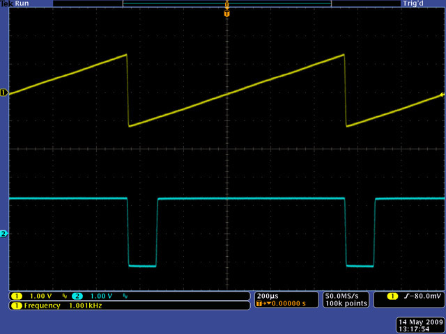
Task: Toggle the yellow channel 1 badge
Action: (x=15, y=296)
